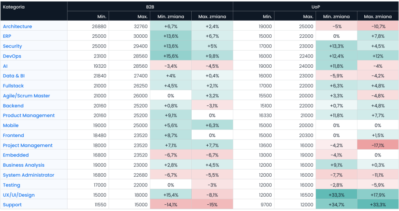The height and width of the screenshot is (211, 399).
Task: Select the Agile/Scrum Master link
Action: 26,96
